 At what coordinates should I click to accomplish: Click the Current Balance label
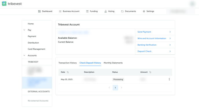[x=66, y=42]
